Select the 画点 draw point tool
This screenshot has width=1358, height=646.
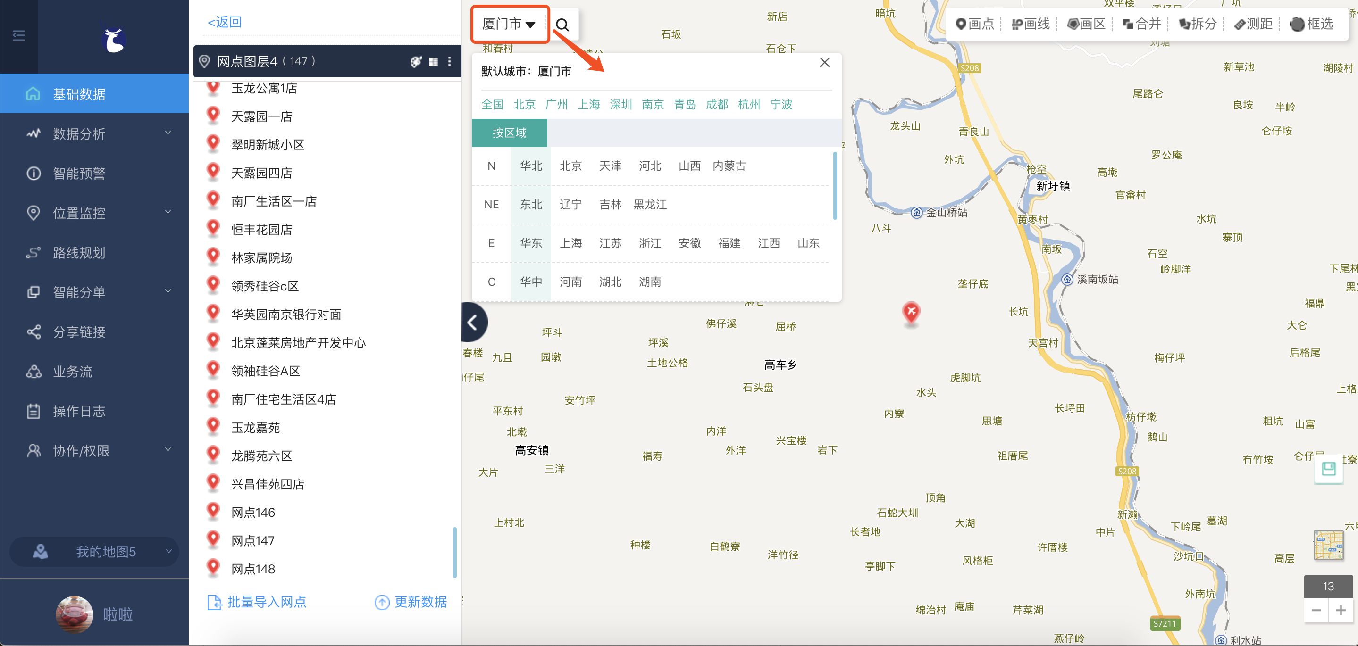pyautogui.click(x=974, y=24)
